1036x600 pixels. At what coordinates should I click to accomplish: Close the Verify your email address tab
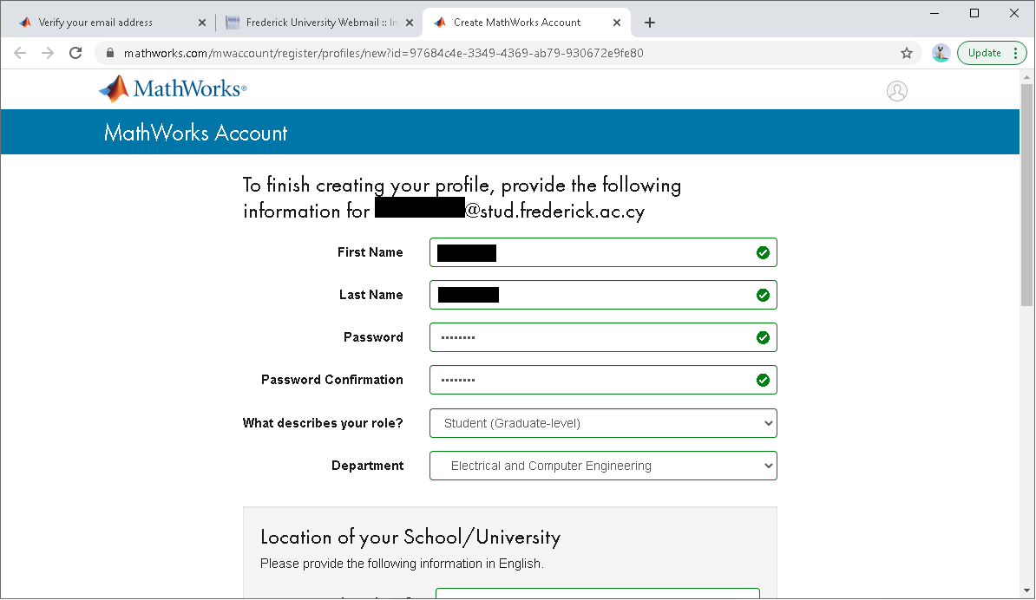click(201, 23)
